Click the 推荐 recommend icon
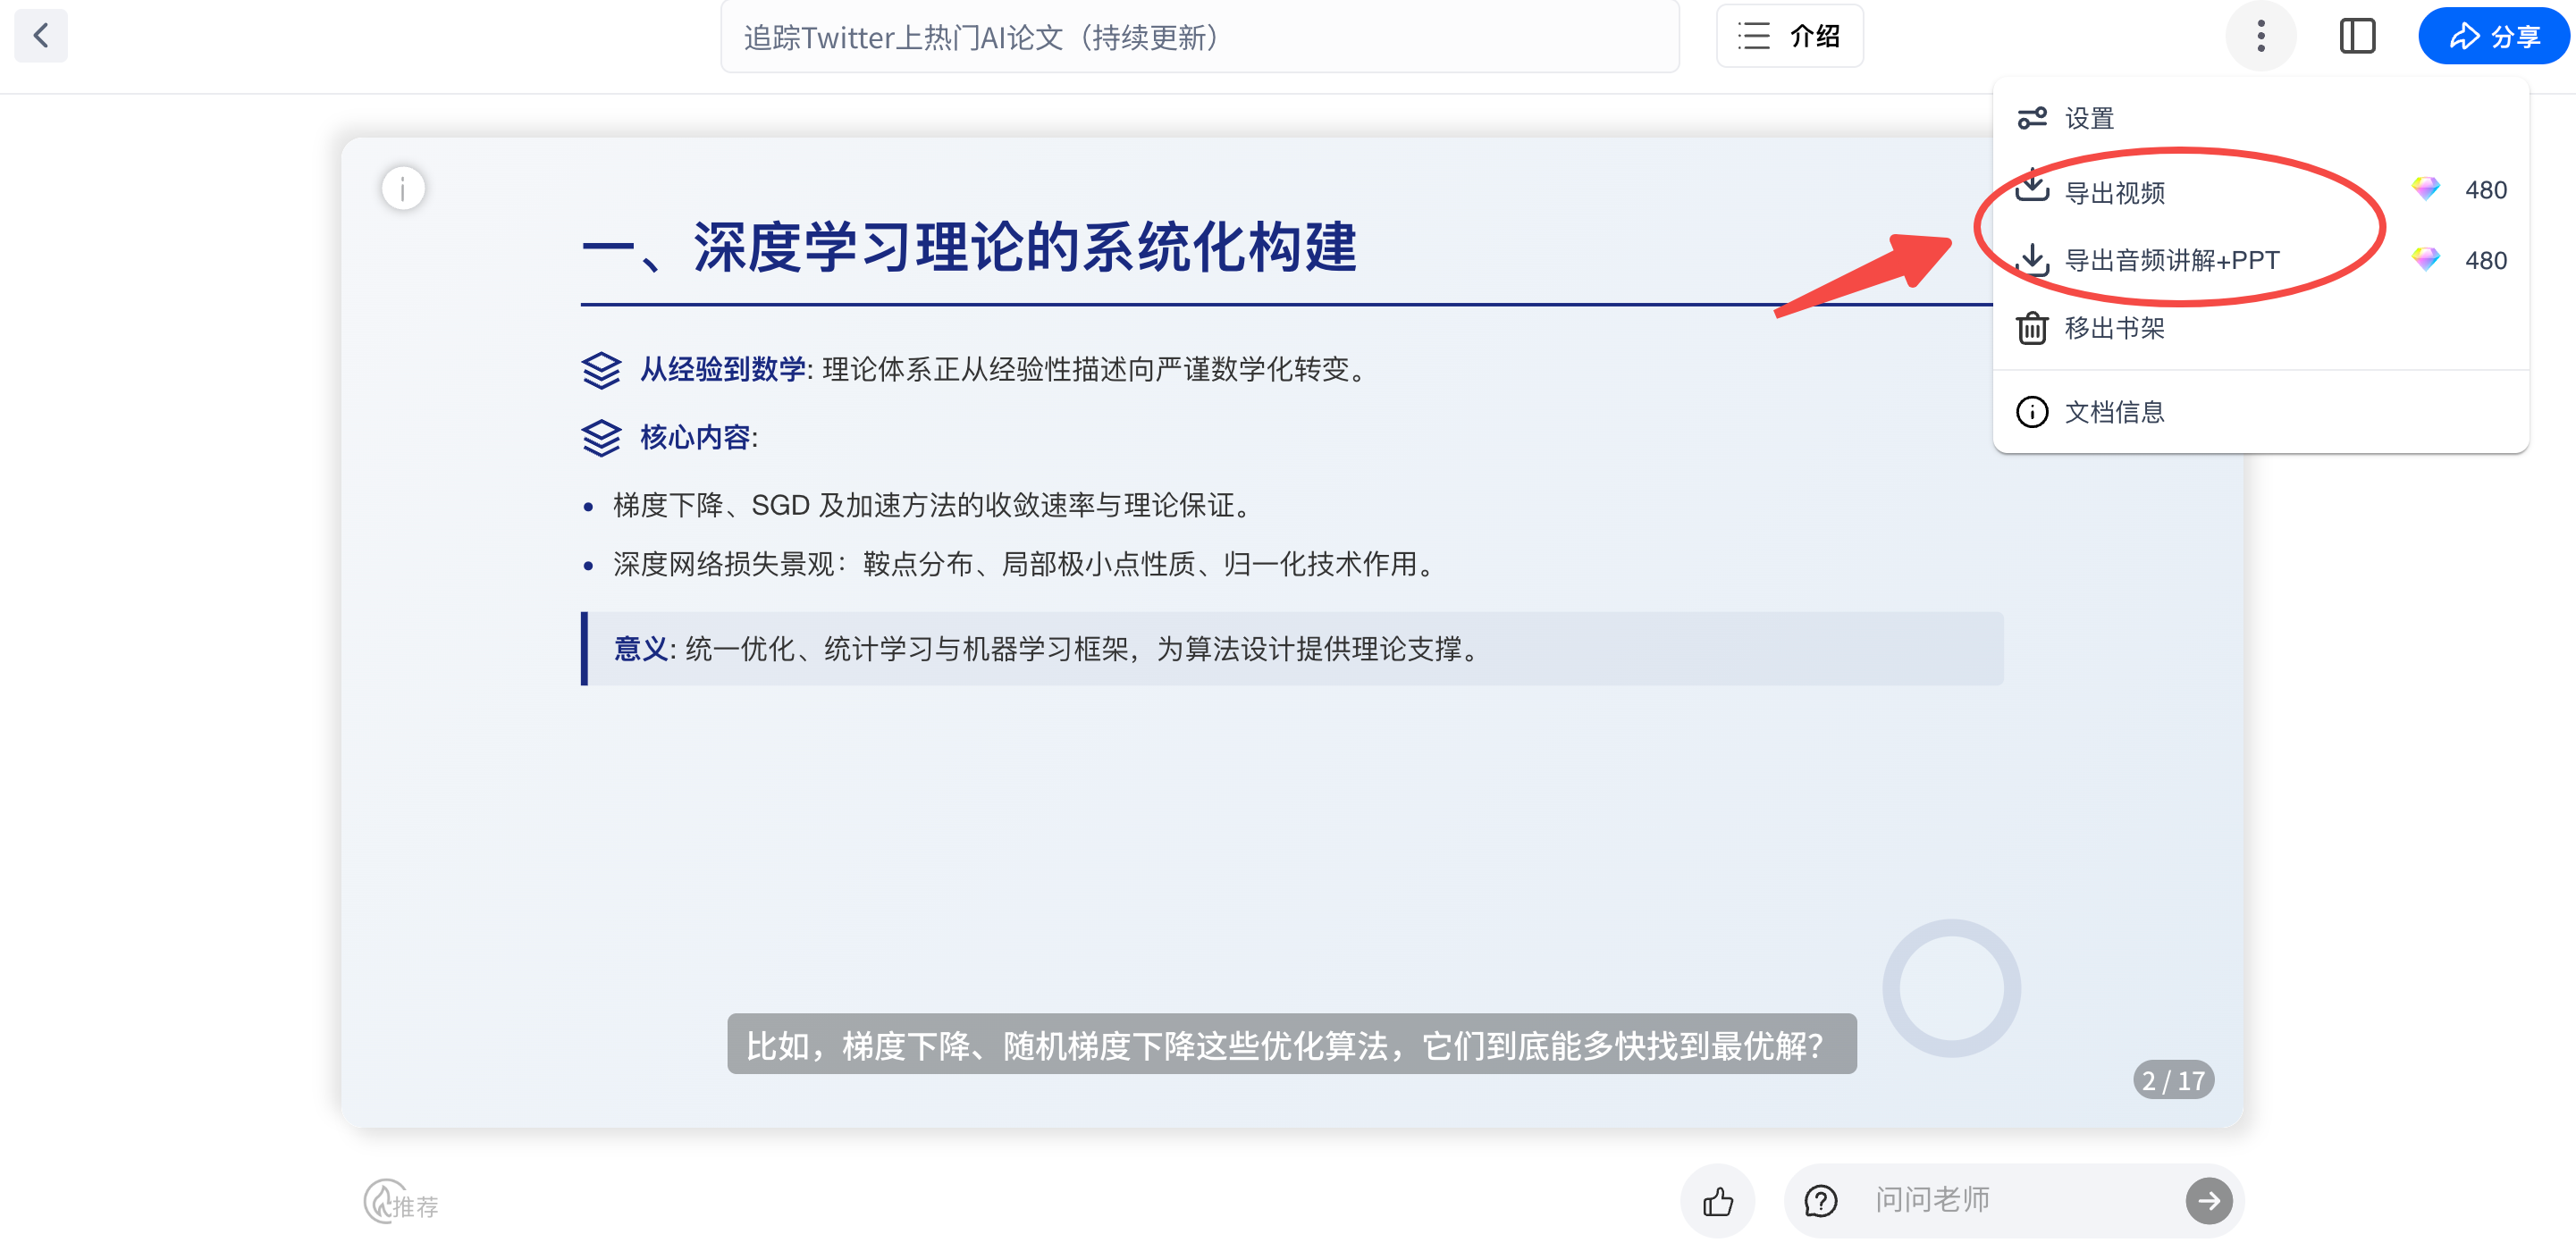This screenshot has height=1251, width=2576. tap(401, 1203)
